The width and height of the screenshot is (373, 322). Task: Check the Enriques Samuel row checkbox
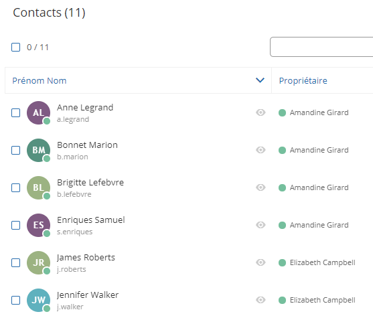click(x=15, y=225)
